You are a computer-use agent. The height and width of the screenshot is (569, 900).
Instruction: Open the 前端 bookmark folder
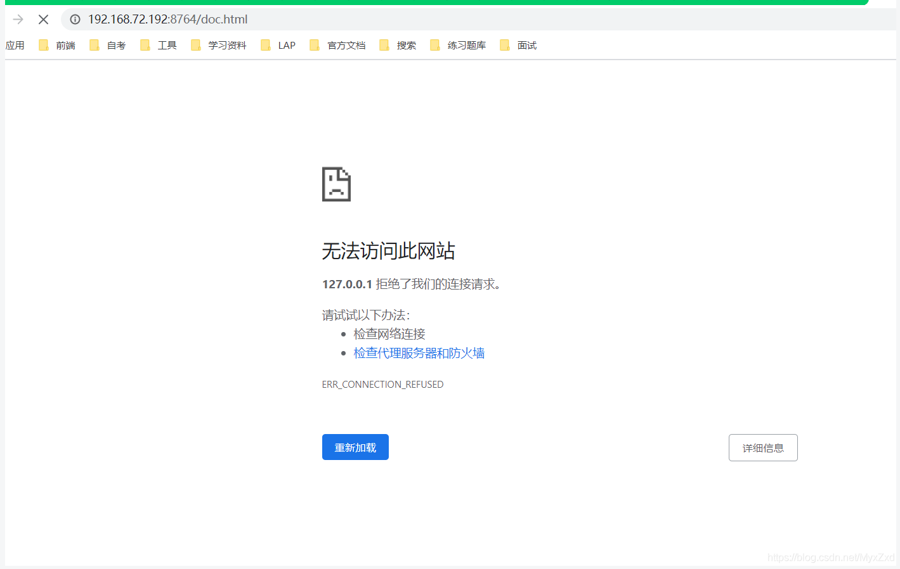coord(58,46)
